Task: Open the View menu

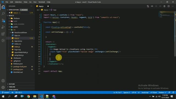Action: [26, 2]
